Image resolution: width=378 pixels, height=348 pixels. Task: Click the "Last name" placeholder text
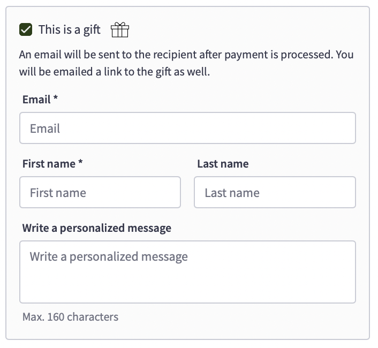232,193
